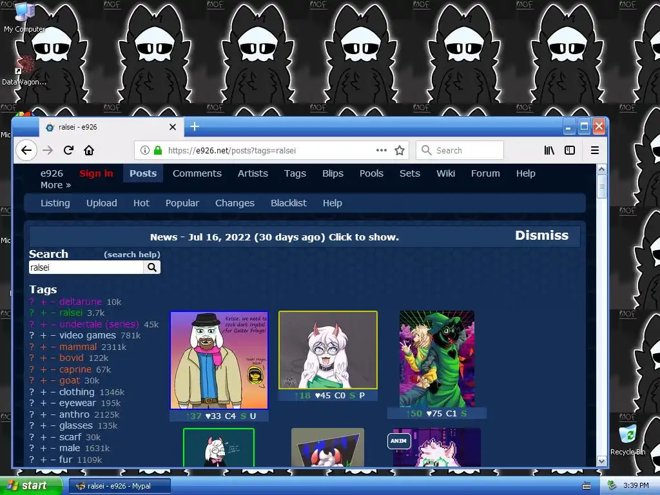Screen dimensions: 660x495
Task: Toggle the sidebar view icon
Action: point(570,150)
